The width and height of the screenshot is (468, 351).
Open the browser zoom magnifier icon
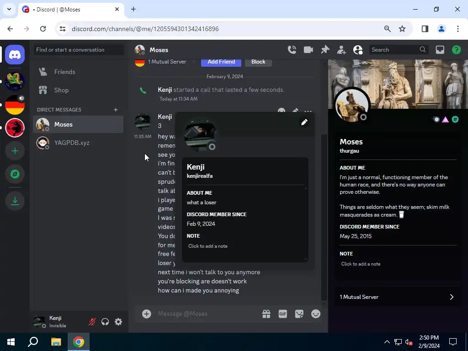[388, 29]
